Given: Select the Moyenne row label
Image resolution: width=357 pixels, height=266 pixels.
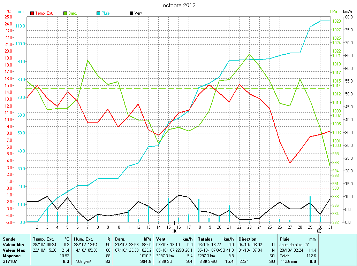Looking at the screenshot, I should coord(12,256).
